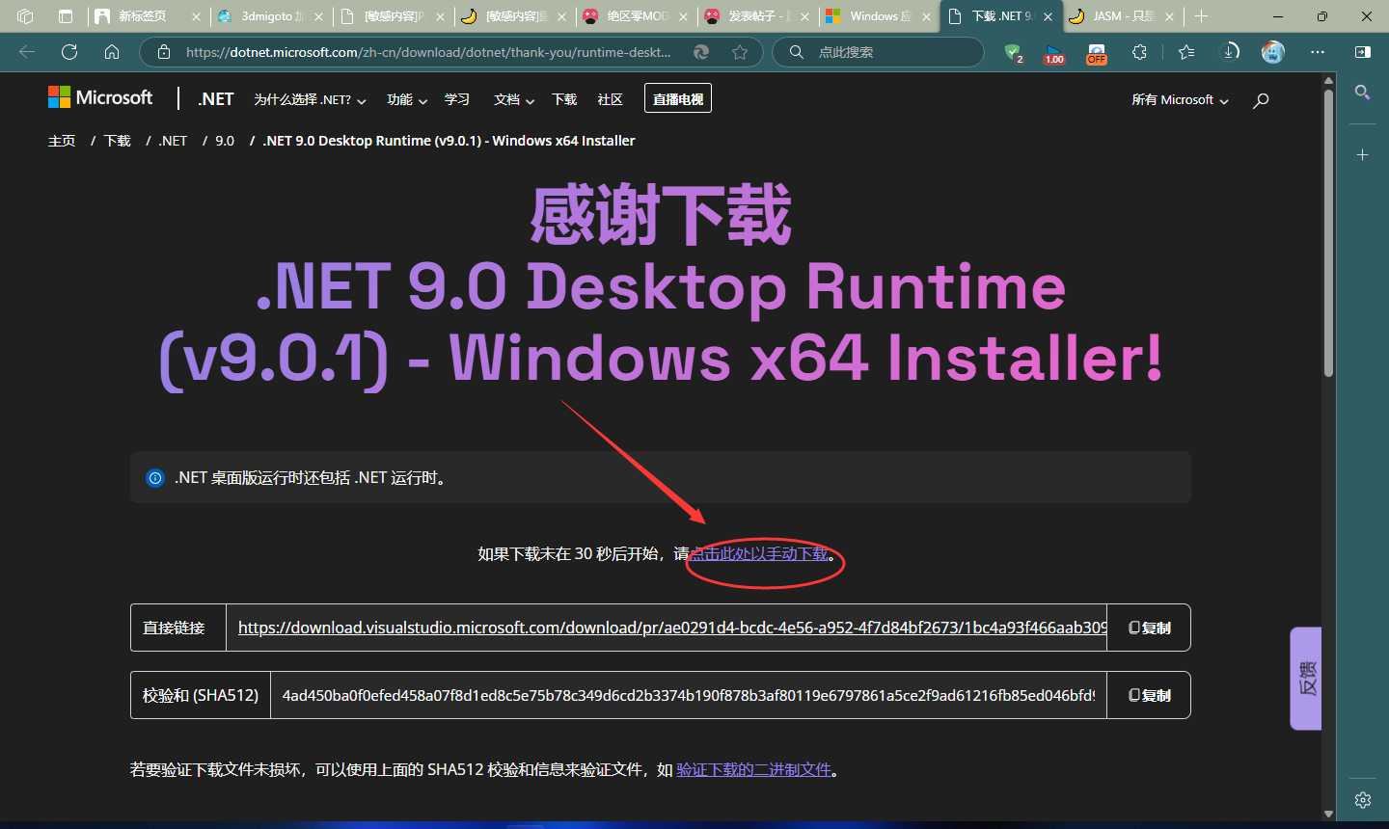This screenshot has width=1389, height=829.
Task: Click 点击此处以手动下载 manual download link
Action: (758, 553)
